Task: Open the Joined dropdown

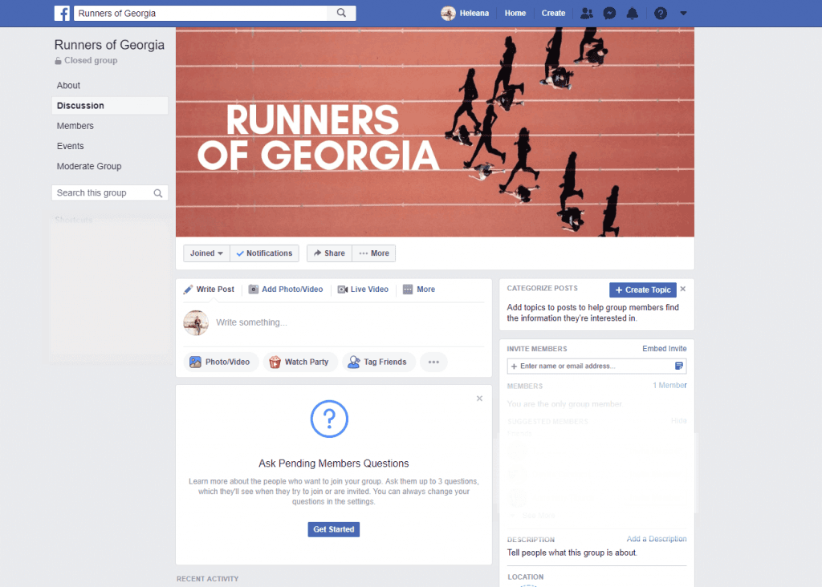Action: [206, 253]
